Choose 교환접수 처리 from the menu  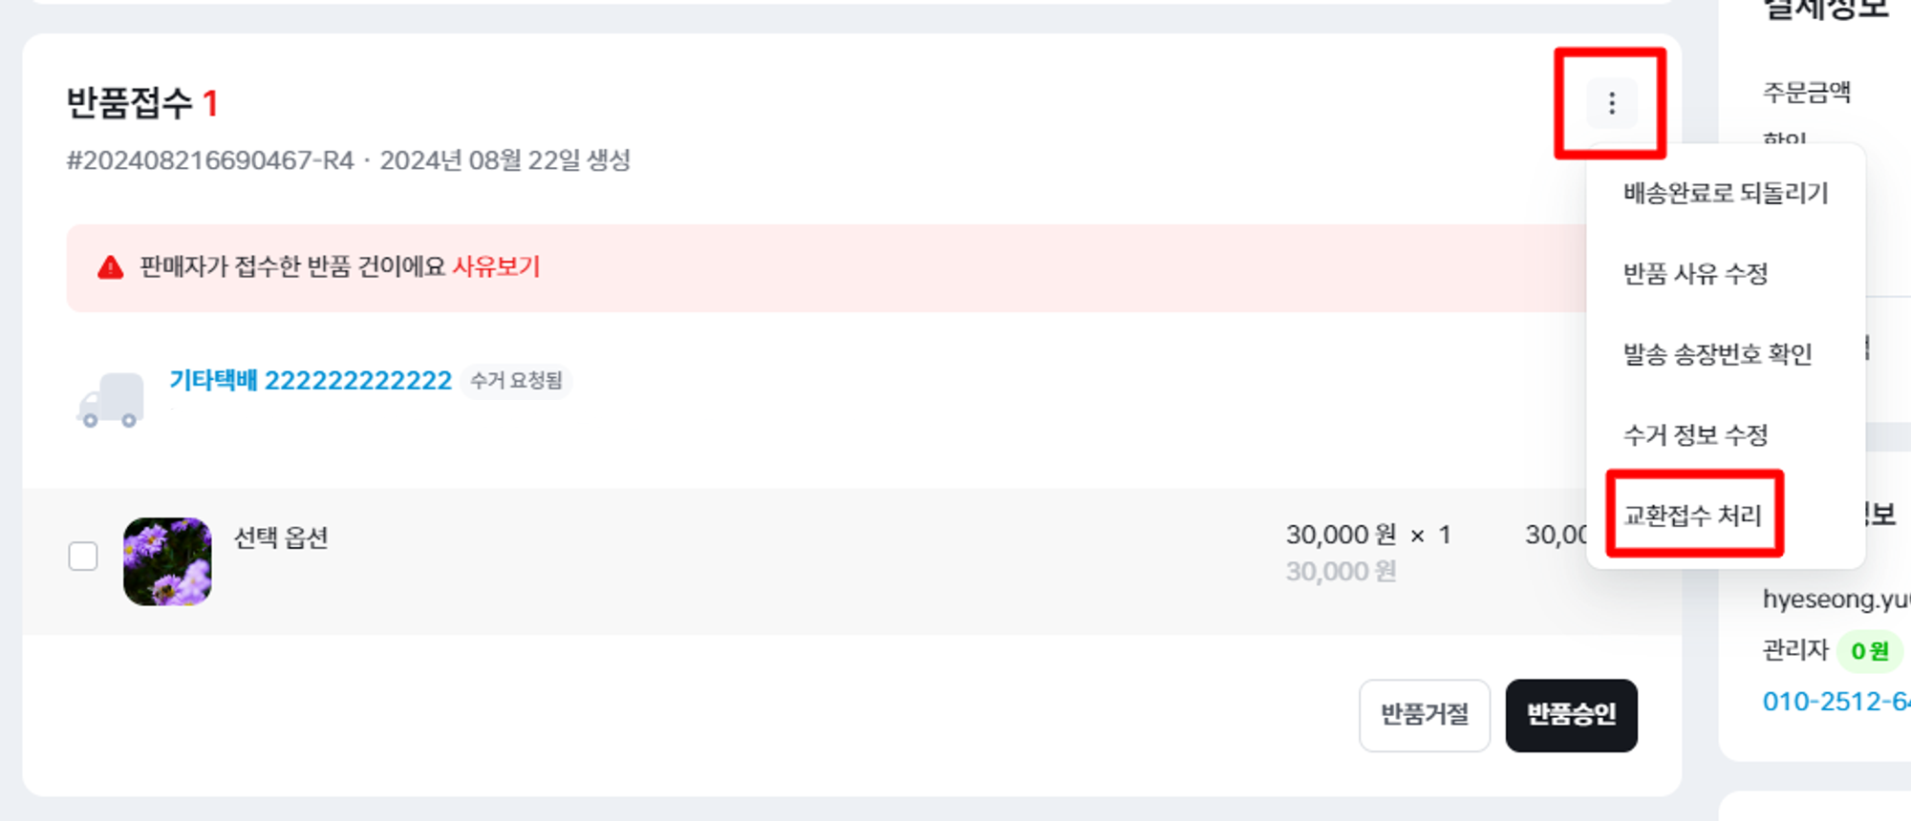(x=1692, y=516)
